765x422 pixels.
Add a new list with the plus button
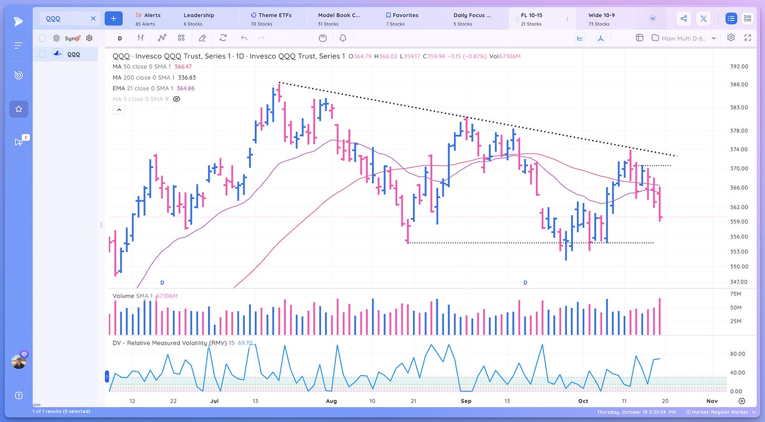(x=113, y=18)
